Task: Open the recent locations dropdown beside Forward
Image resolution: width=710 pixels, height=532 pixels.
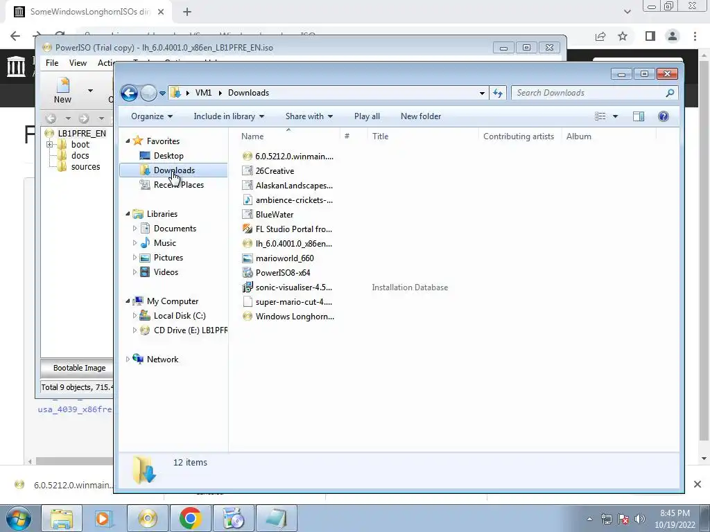Action: pyautogui.click(x=162, y=94)
